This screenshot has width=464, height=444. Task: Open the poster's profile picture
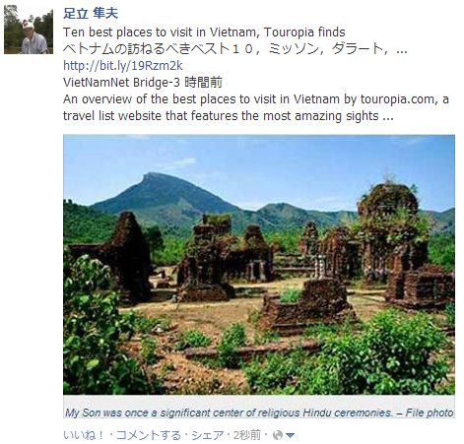(x=29, y=30)
